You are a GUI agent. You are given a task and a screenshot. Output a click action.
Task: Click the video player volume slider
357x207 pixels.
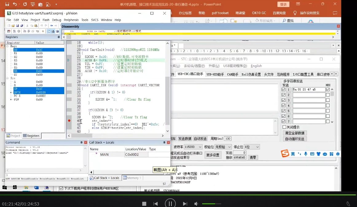pos(211,204)
